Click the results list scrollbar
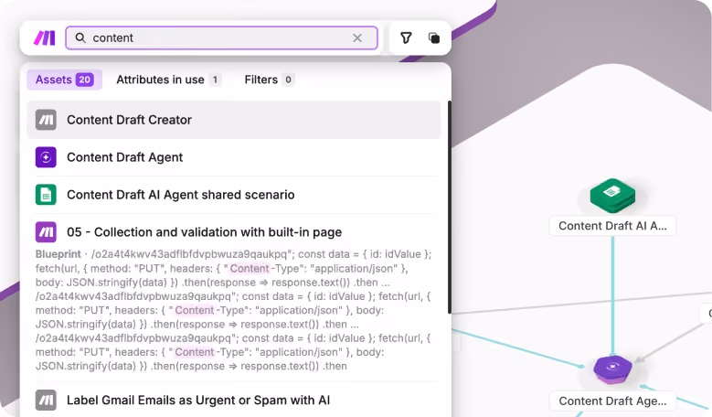The width and height of the screenshot is (712, 417). (x=449, y=207)
